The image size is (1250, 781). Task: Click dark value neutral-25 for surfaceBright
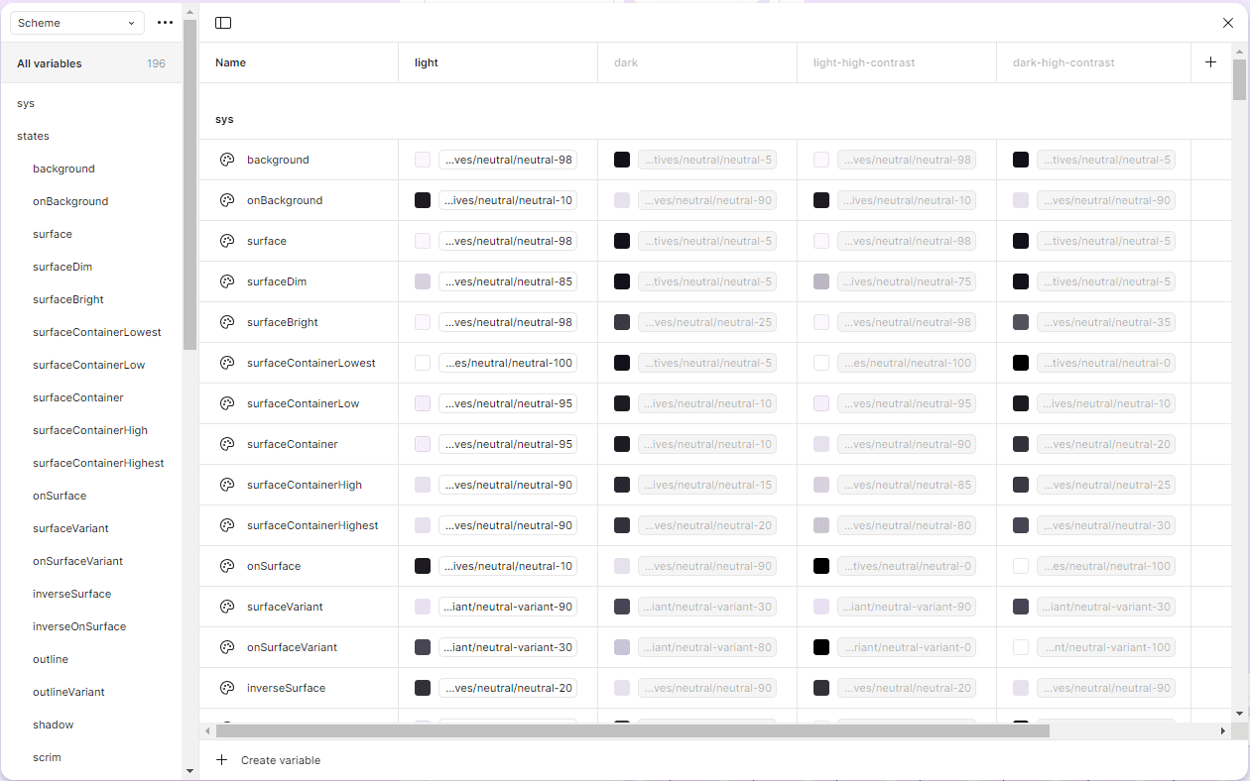pyautogui.click(x=707, y=322)
